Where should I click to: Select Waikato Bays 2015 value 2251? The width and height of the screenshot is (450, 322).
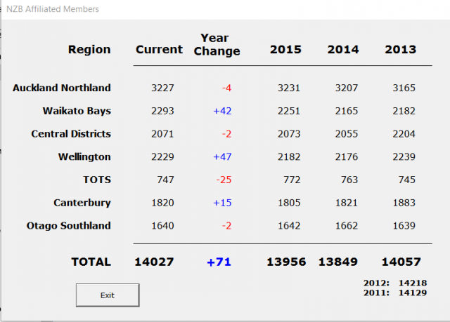pos(289,111)
